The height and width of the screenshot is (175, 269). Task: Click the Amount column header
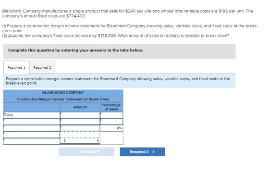[x=80, y=107]
